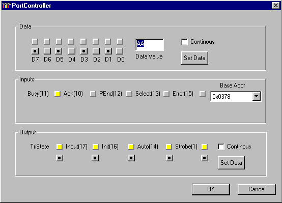Image resolution: width=282 pixels, height=203 pixels.
Task: Click the 'Input(17)' label text
Action: point(77,147)
